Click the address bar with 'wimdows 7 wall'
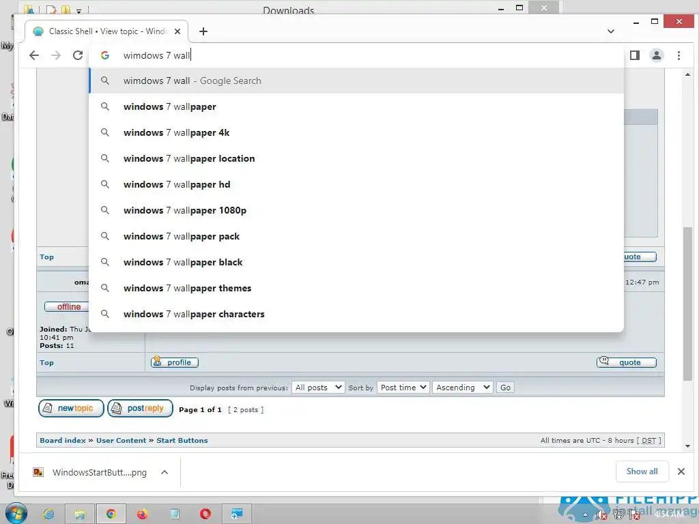Viewport: 699px width, 524px height. (356, 55)
